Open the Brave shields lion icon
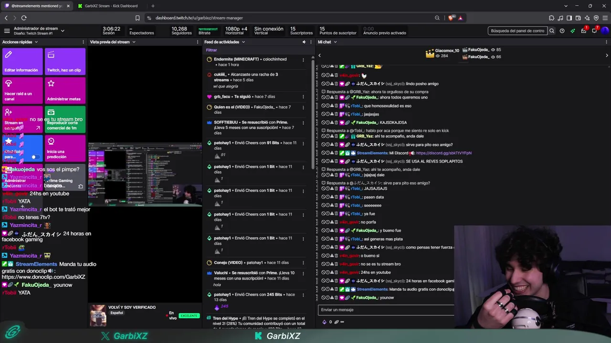Image resolution: width=611 pixels, height=343 pixels. click(451, 18)
